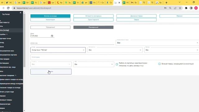Check 'Разбить по партийным характеристикам' checkbox
Image resolution: width=199 pixels, height=112 pixels.
(x=117, y=64)
